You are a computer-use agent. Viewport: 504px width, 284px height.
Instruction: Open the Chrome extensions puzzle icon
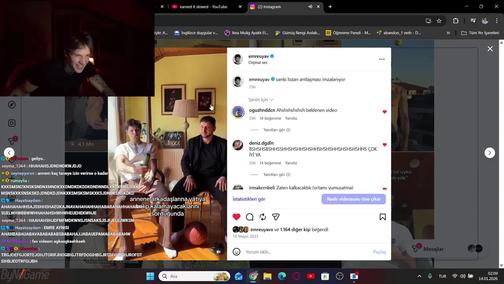[x=456, y=21]
